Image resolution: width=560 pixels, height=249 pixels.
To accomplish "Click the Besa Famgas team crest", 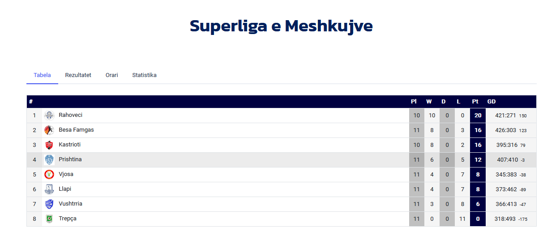I will pos(49,130).
